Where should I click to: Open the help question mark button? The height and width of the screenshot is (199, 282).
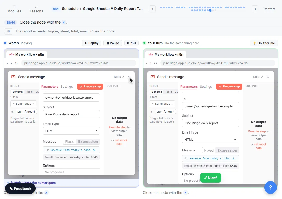270,187
